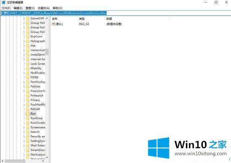This screenshot has height=163, width=231.
Task: Click the RunOnce folder icon
Action: pos(28,118)
